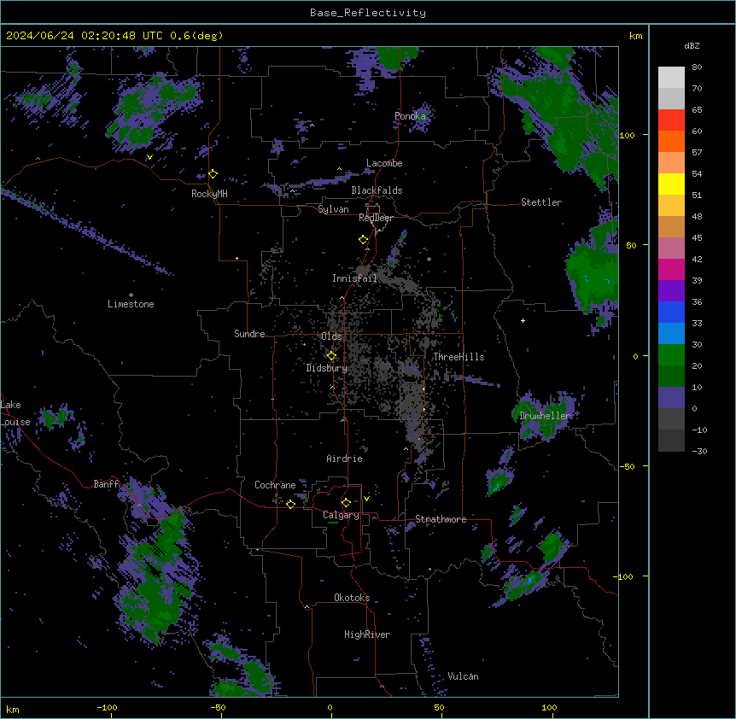
Task: Select the purple 36-39 dBZ legend swatch
Action: [671, 291]
